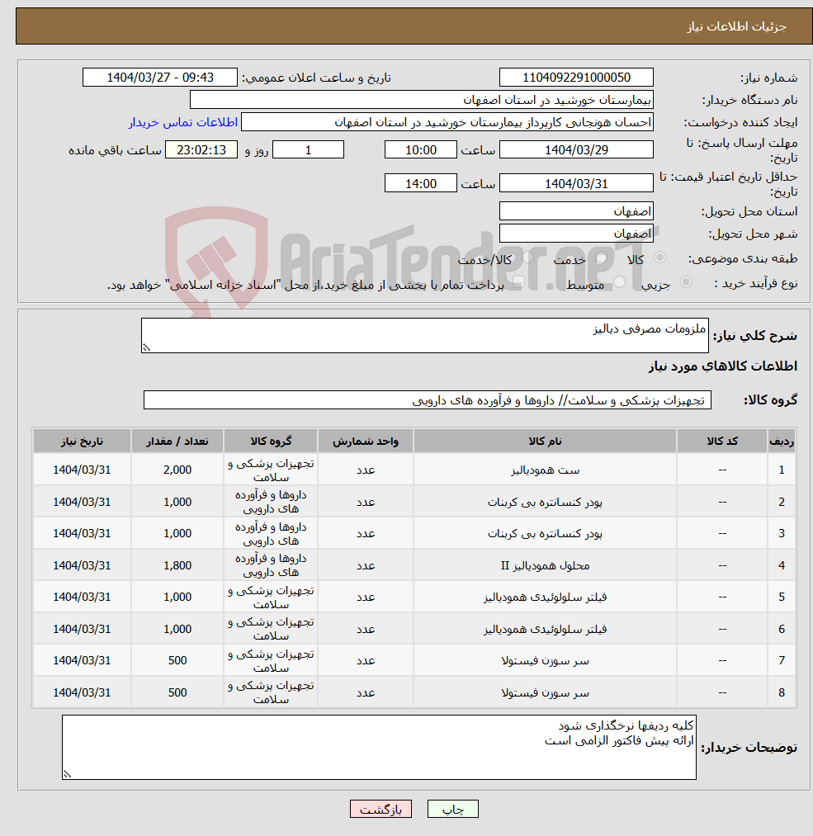Image resolution: width=813 pixels, height=836 pixels.
Task: Click the buyer notes text area
Action: tap(379, 747)
